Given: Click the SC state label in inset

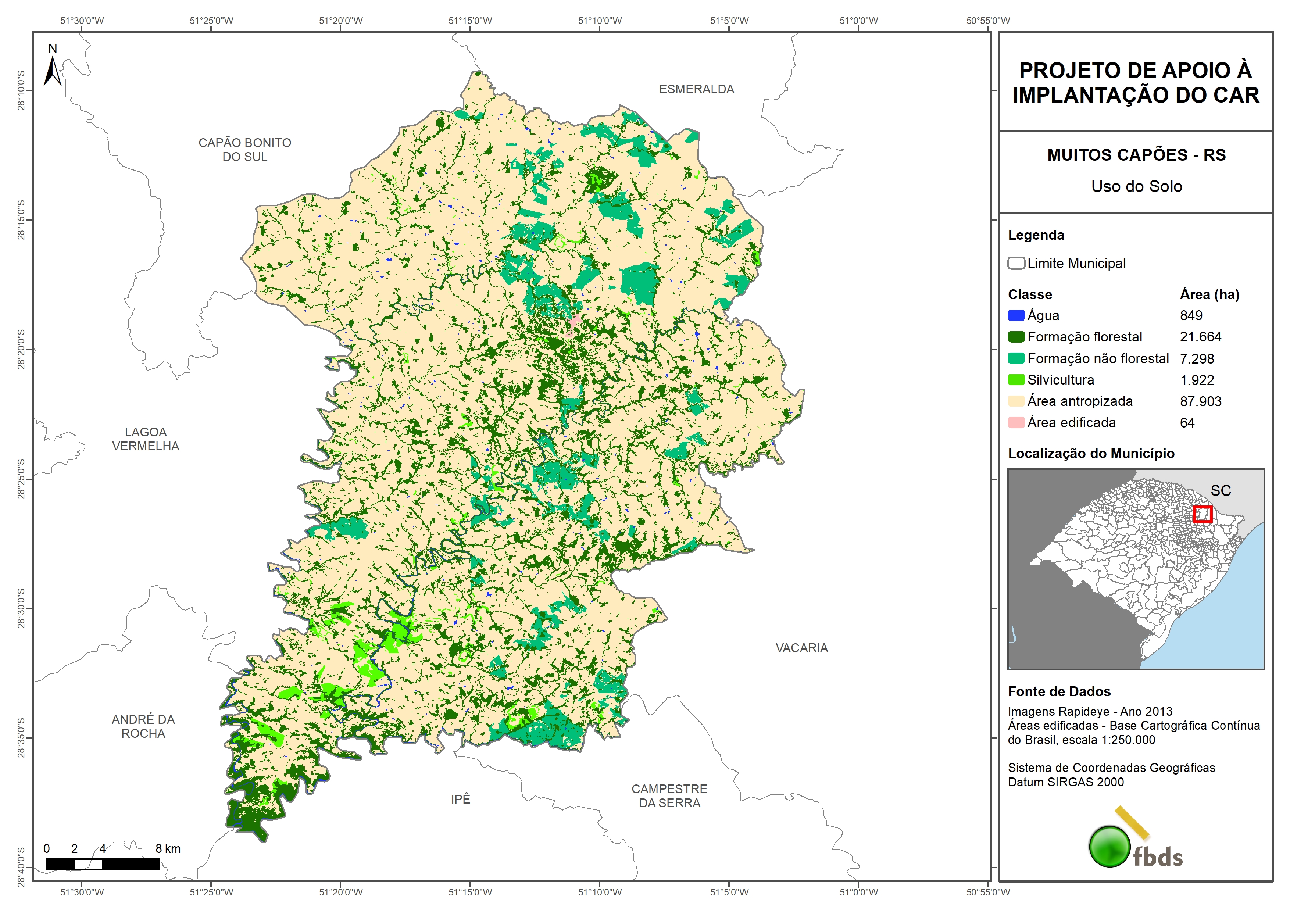Looking at the screenshot, I should click(1220, 491).
